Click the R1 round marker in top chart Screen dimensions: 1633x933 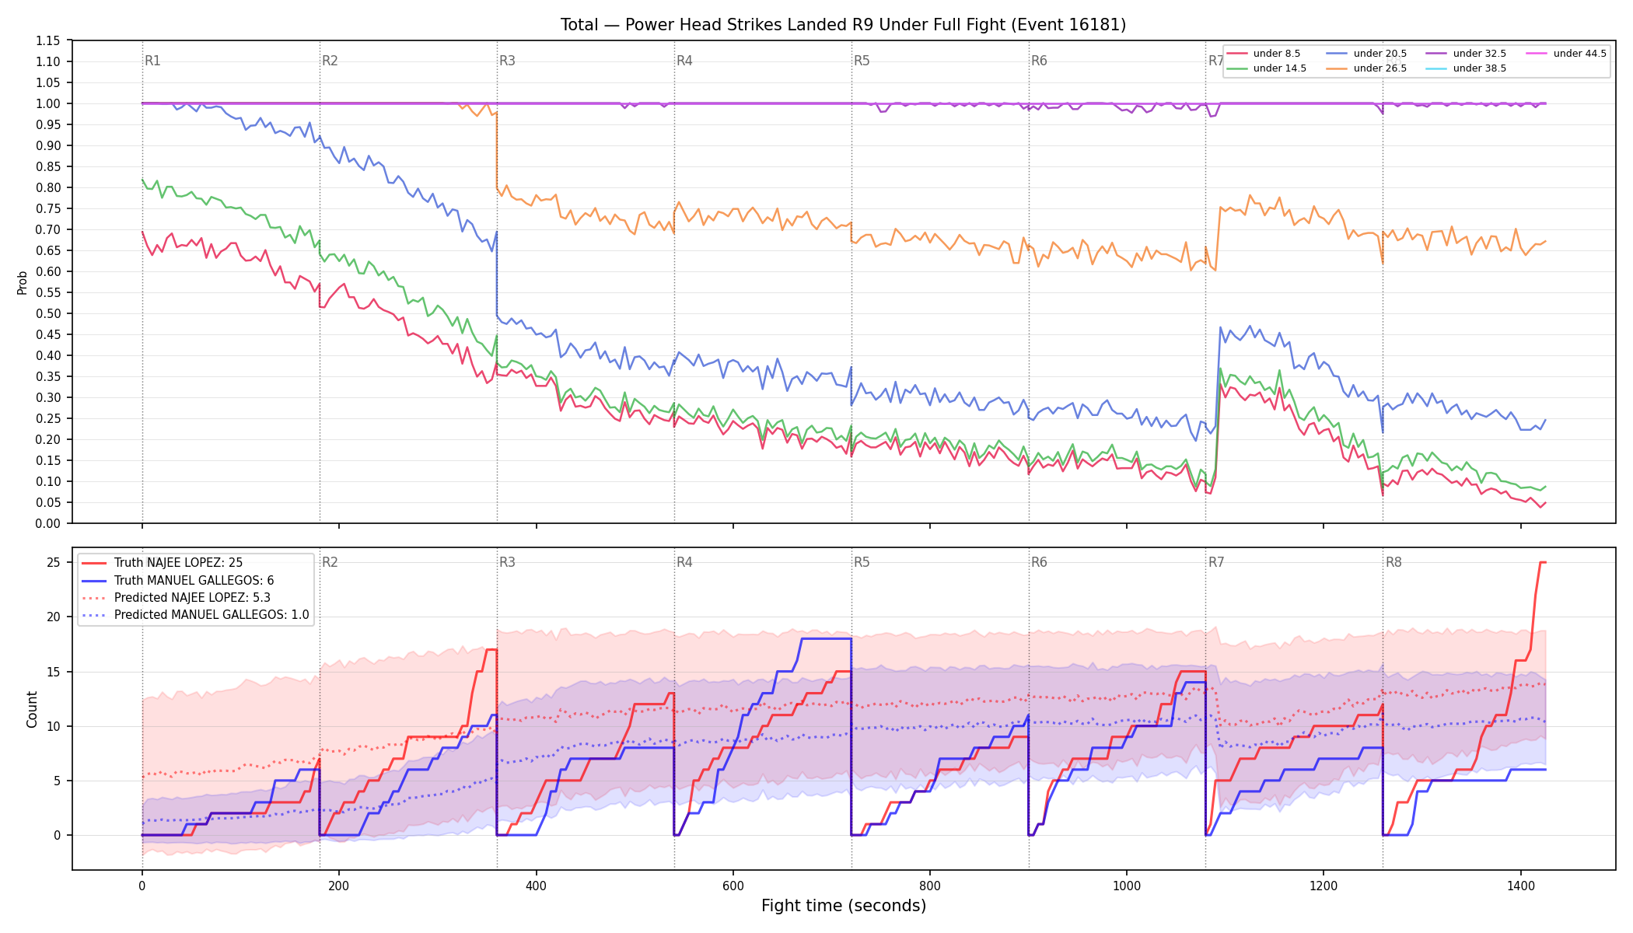152,61
